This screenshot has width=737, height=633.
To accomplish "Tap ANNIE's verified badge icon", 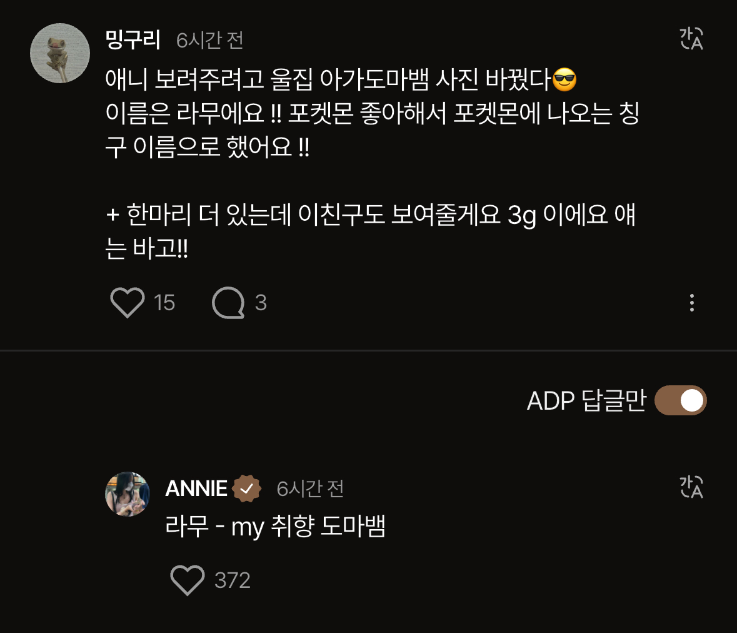I will click(247, 489).
